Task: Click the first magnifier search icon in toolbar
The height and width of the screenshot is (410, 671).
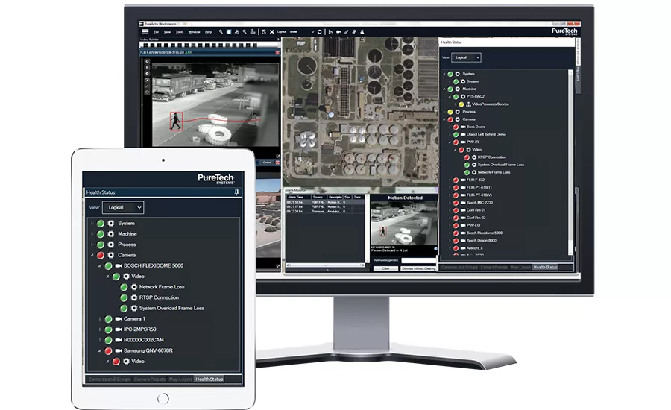Action: 221,31
